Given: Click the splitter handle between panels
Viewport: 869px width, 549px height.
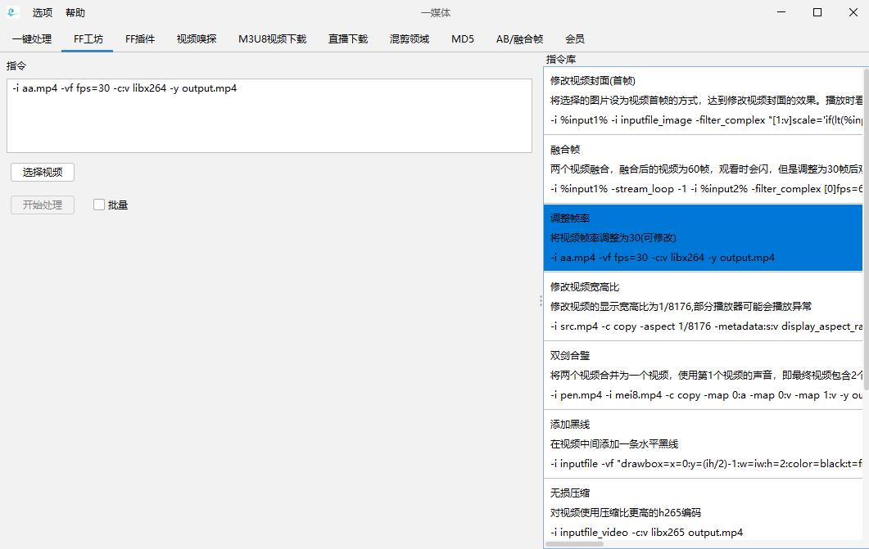Looking at the screenshot, I should click(x=541, y=301).
